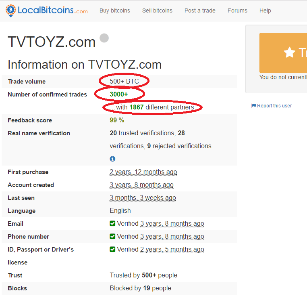Click the '9 rejected verifications' text
Screen dimensions: 307x296
pyautogui.click(x=179, y=146)
